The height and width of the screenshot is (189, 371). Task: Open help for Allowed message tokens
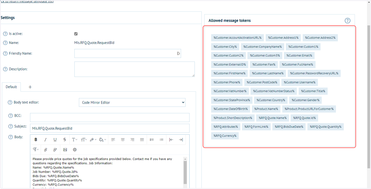click(348, 21)
